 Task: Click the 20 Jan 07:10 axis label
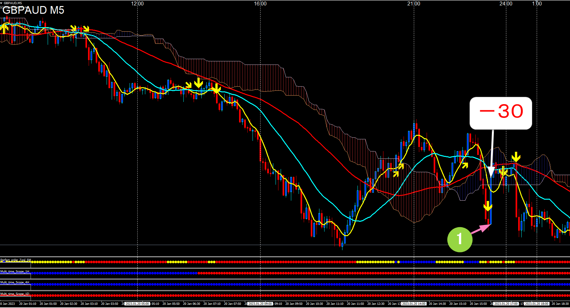(x=212, y=304)
